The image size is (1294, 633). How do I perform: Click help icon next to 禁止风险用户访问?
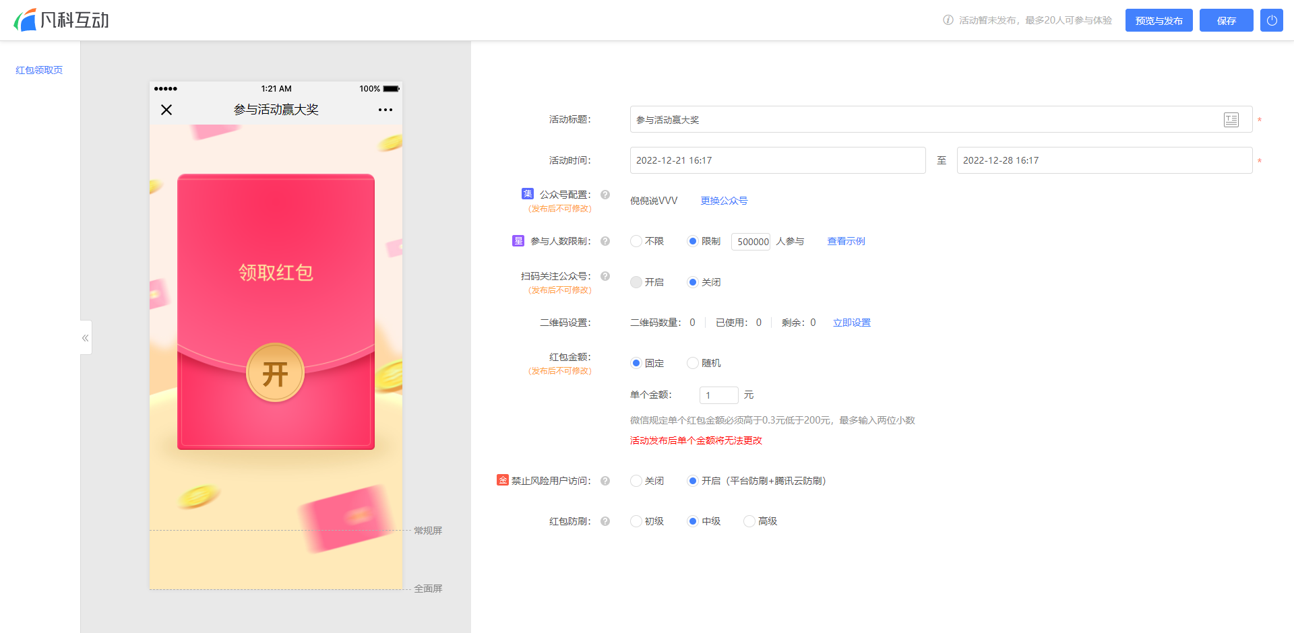(605, 481)
